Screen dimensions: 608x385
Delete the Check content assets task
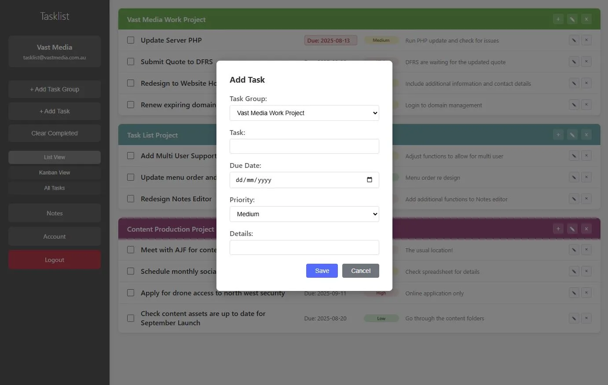(586, 318)
